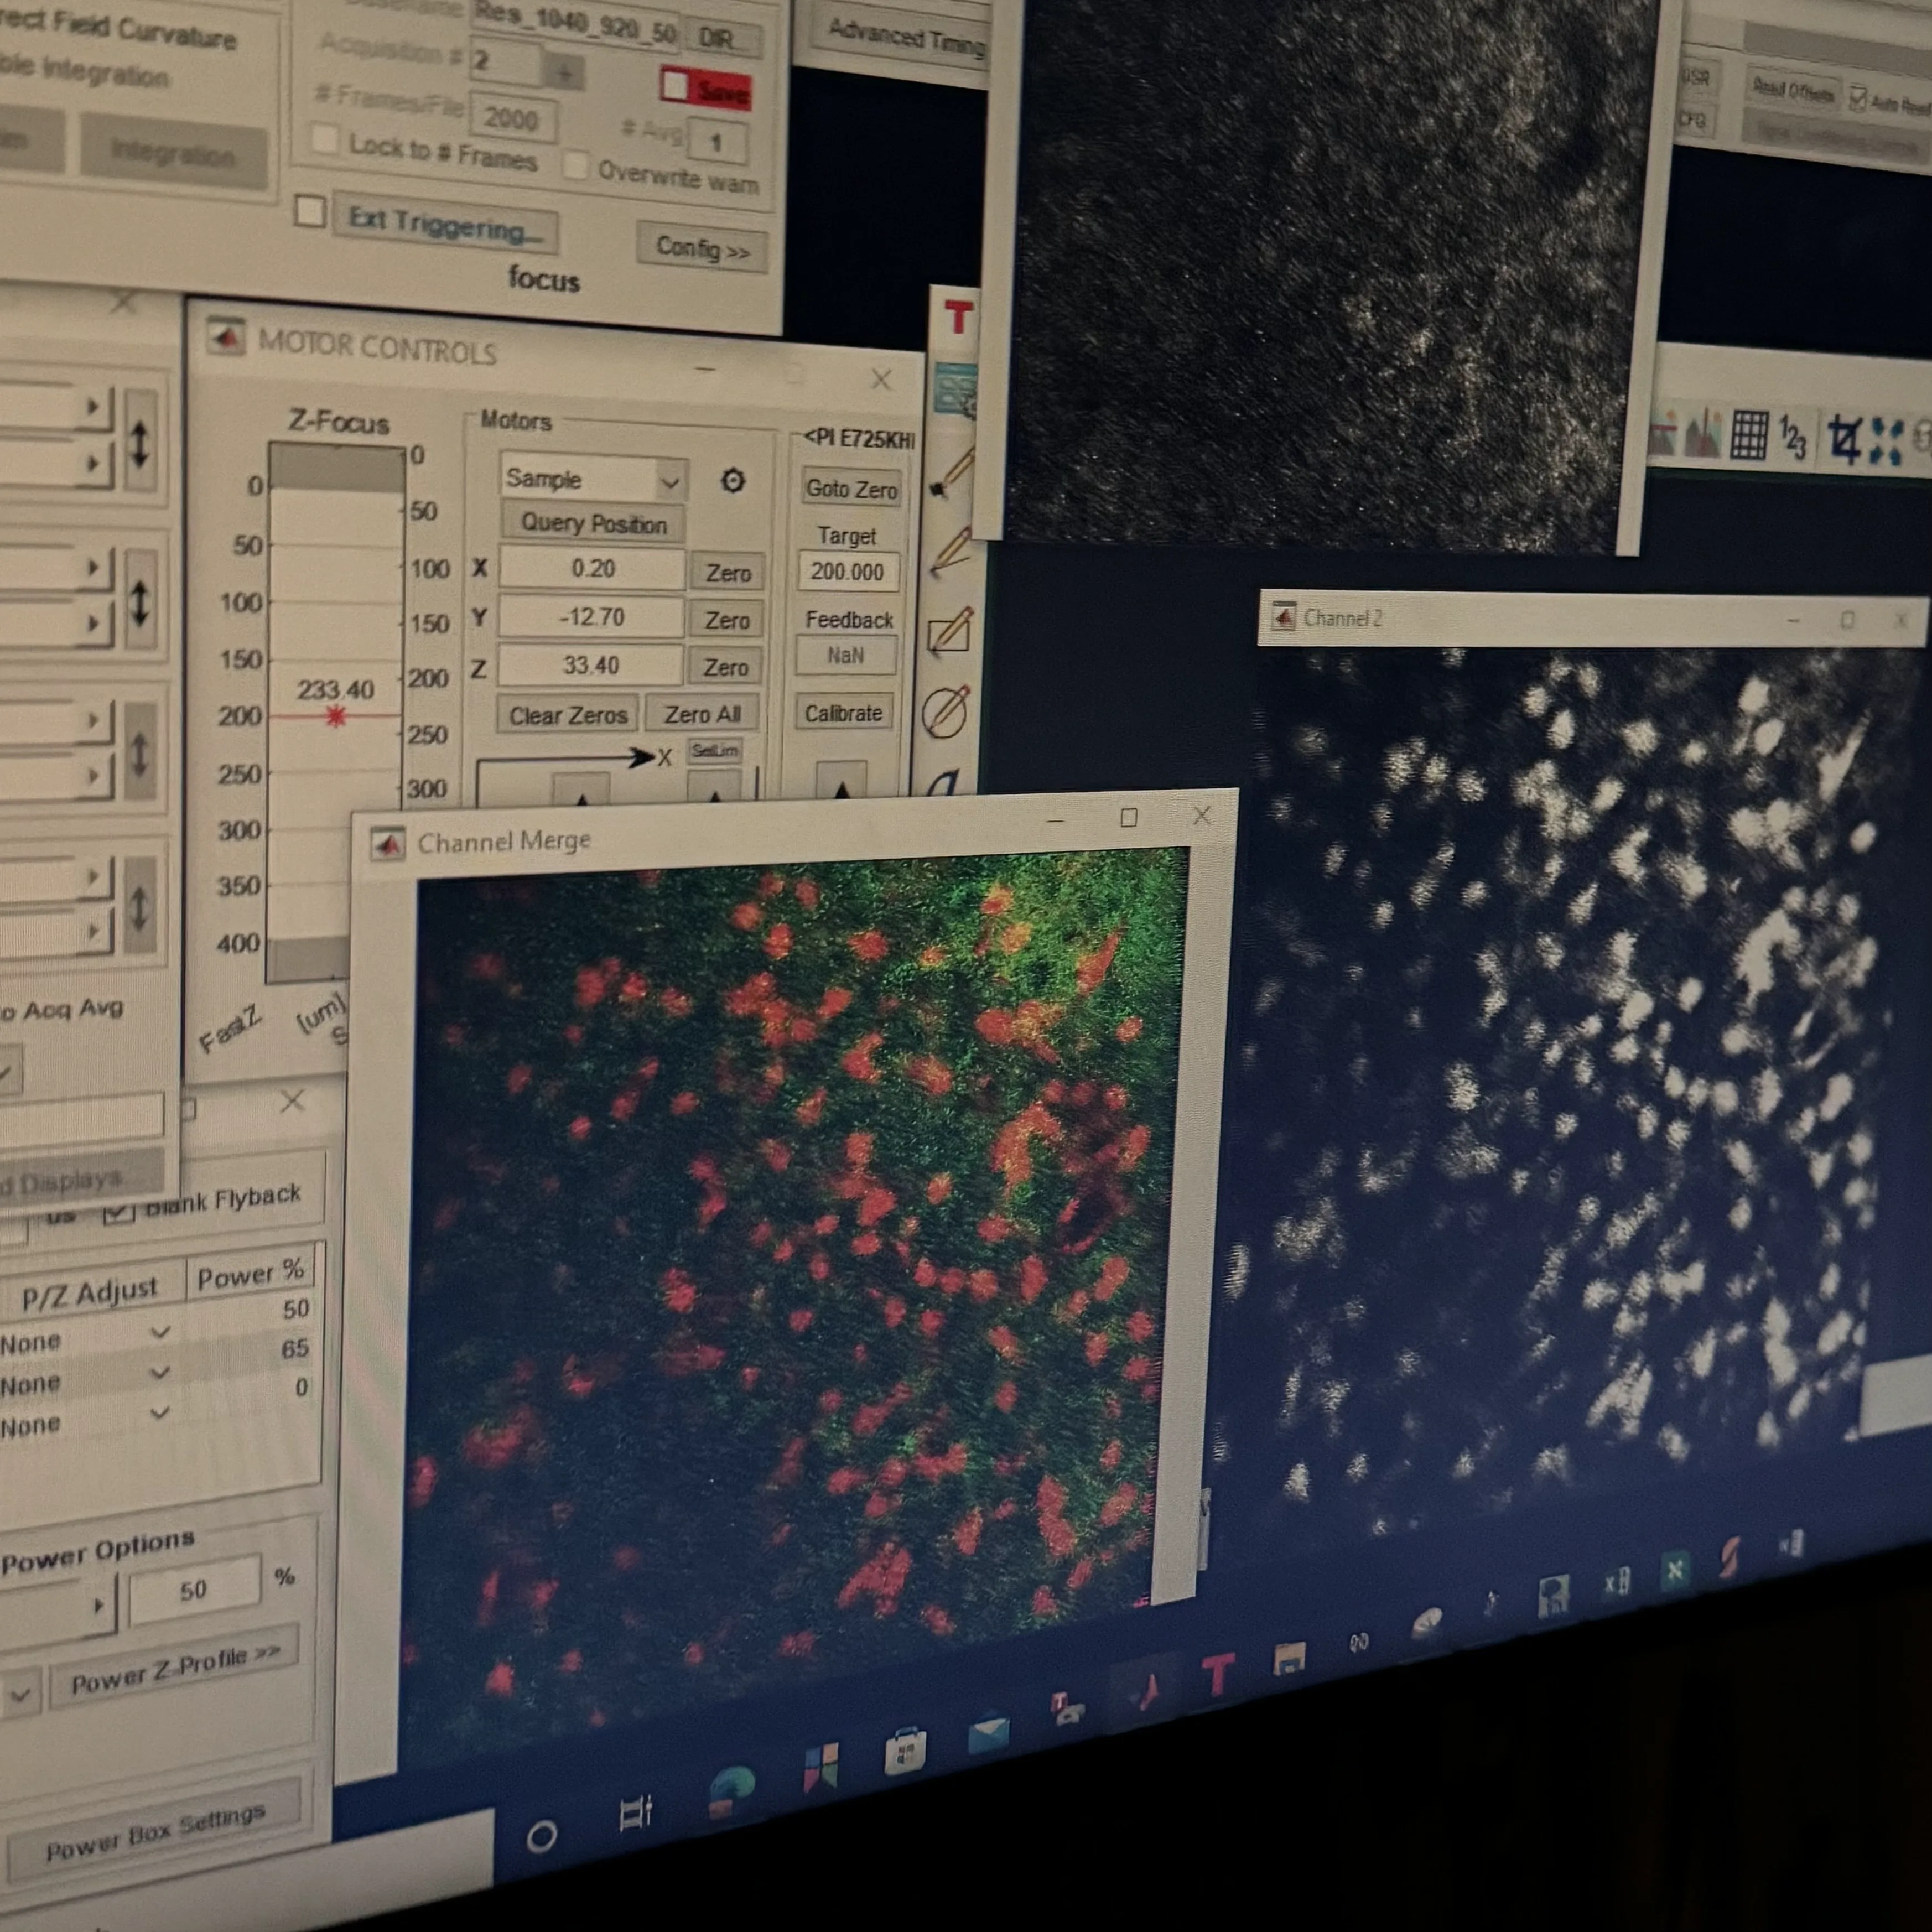Open Microsoft Edge from the taskbar
Image resolution: width=1932 pixels, height=1932 pixels.
coord(732,1791)
